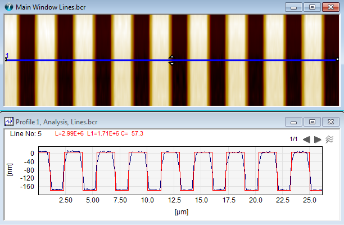Close the Main Window Lines.bcr window
The width and height of the screenshot is (344, 225).
tap(331, 7)
